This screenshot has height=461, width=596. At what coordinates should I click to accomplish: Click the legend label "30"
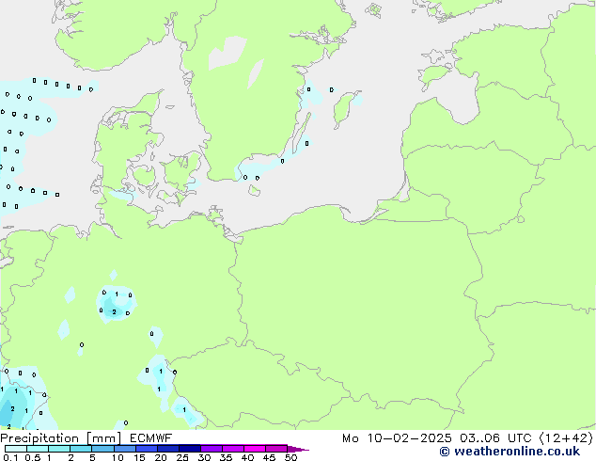tap(204, 457)
